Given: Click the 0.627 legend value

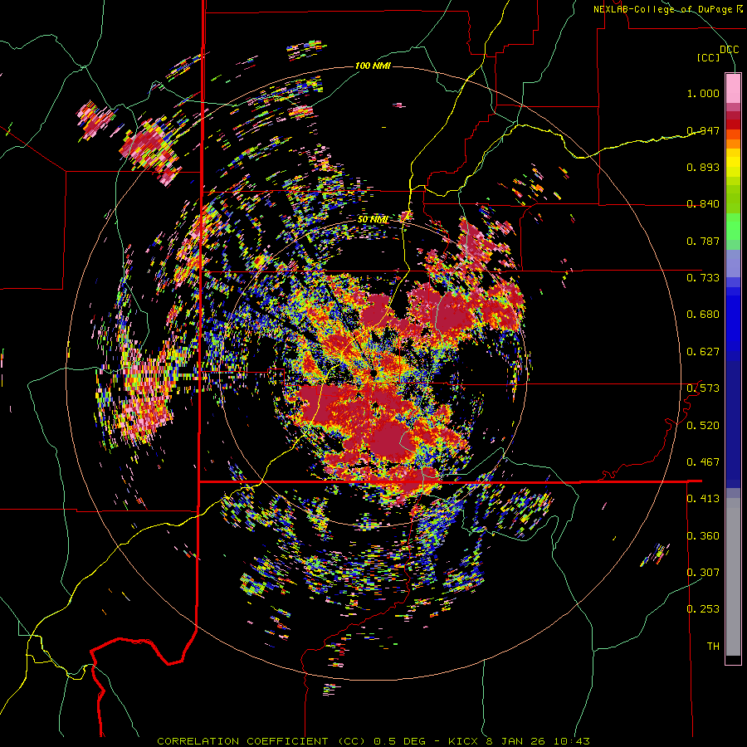Looking at the screenshot, I should tap(703, 352).
